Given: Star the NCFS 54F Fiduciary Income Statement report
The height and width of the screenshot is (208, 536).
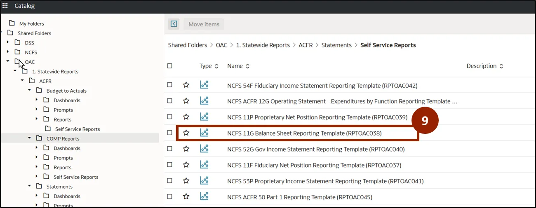Looking at the screenshot, I should click(x=186, y=85).
